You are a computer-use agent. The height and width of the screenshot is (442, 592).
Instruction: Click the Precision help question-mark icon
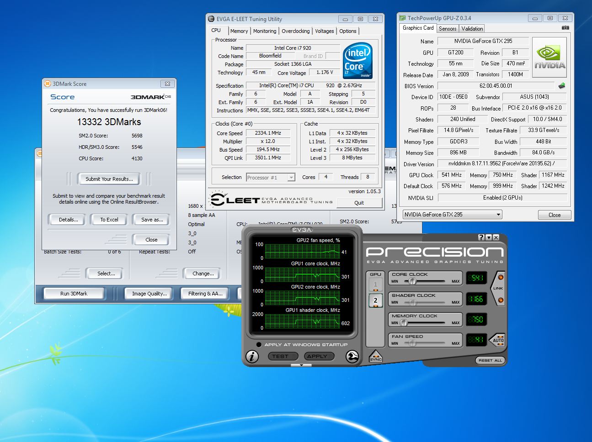pos(481,237)
